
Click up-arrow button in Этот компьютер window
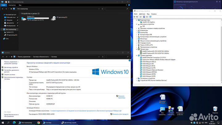[11, 9]
